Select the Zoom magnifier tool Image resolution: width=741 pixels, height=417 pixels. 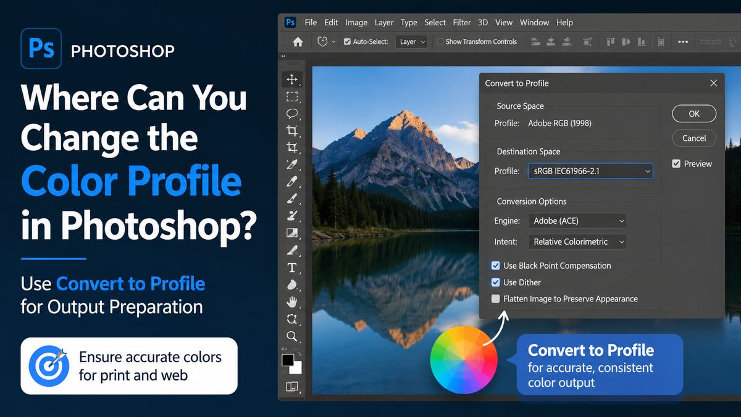(x=292, y=336)
